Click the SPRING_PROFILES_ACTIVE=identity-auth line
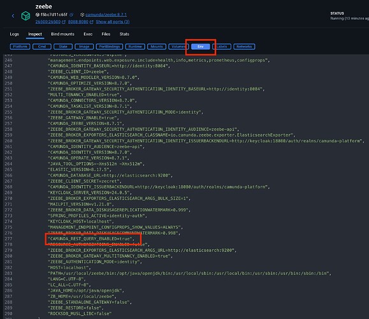The height and width of the screenshot is (319, 369). 98,216
